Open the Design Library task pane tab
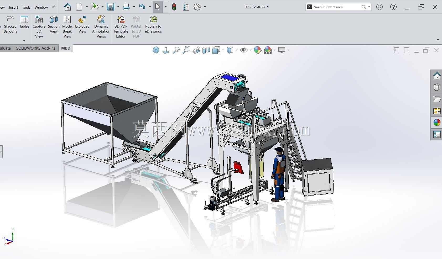Viewport: 442px width, 259px height. tap(437, 87)
